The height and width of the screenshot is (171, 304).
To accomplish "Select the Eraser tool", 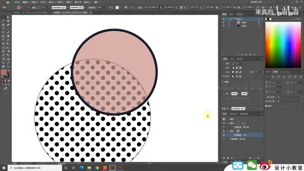I will [x=8, y=36].
